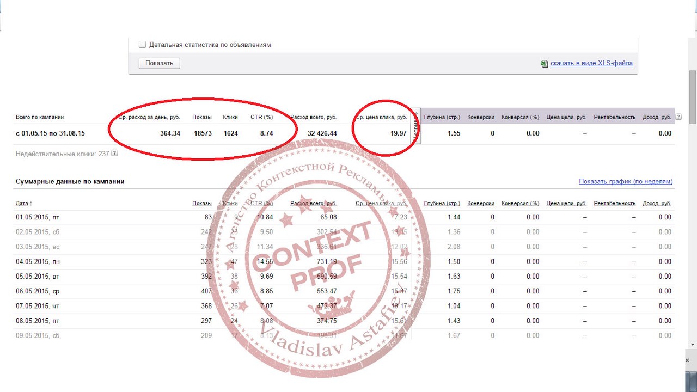Sort the table by the Дата column
Viewport: 697px width, 392px height.
(x=22, y=203)
